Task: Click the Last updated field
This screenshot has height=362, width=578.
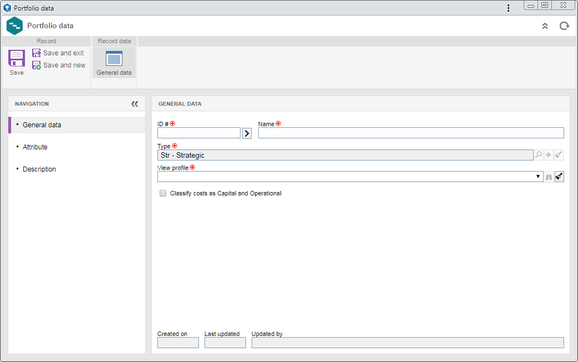Action: tap(225, 343)
